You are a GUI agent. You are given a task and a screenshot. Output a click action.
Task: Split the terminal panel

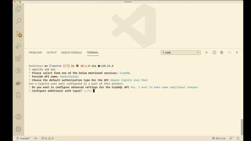tap(214, 52)
